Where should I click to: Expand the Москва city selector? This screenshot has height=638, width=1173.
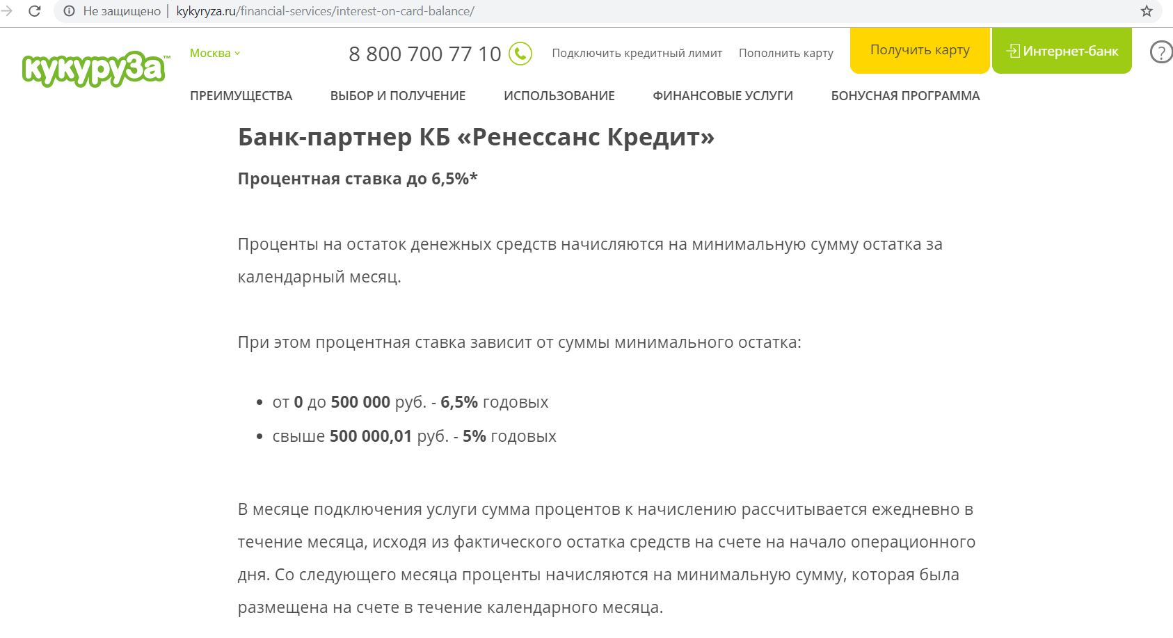215,53
